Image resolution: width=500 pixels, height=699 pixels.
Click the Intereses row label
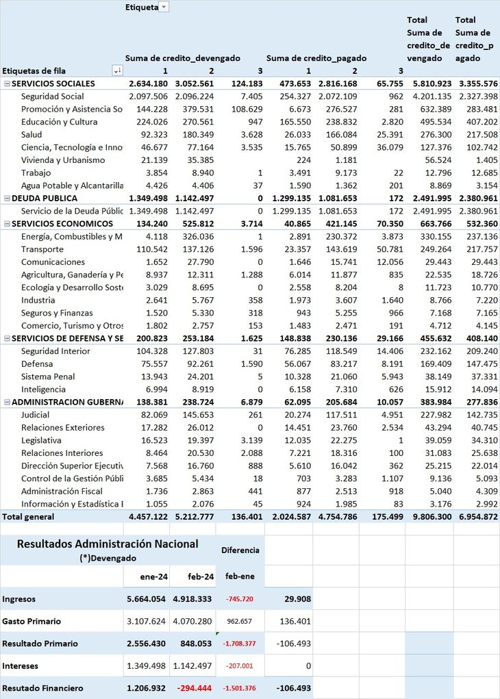click(x=21, y=666)
